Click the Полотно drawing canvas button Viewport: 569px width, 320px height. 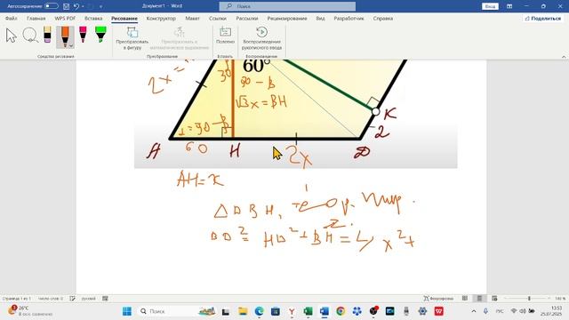(225, 36)
